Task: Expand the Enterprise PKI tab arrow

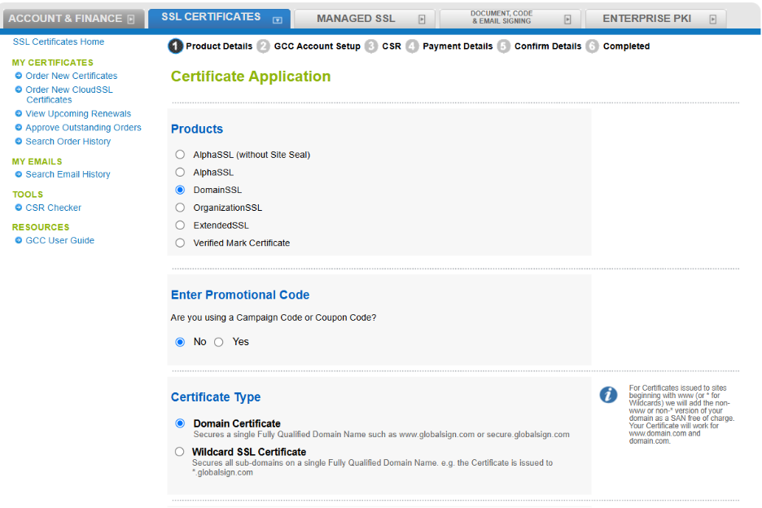Action: click(712, 19)
